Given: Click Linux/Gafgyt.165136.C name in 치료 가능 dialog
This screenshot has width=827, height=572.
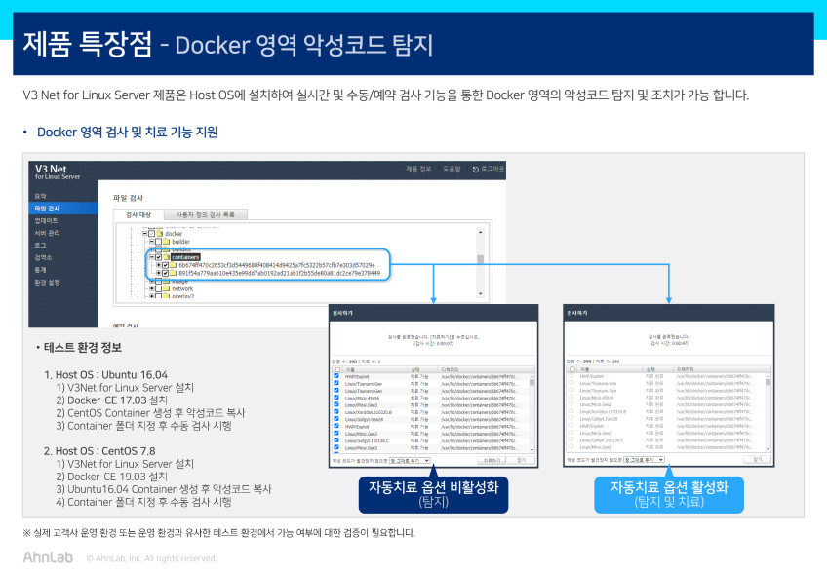Looking at the screenshot, I should [367, 440].
